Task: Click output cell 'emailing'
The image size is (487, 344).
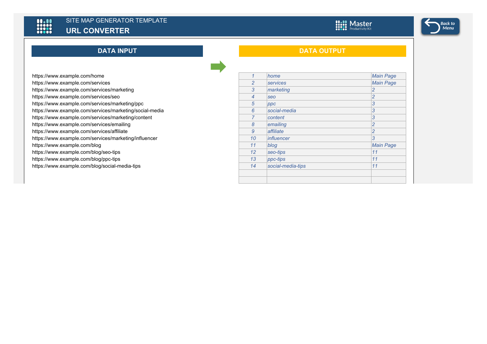Action: 319,124
